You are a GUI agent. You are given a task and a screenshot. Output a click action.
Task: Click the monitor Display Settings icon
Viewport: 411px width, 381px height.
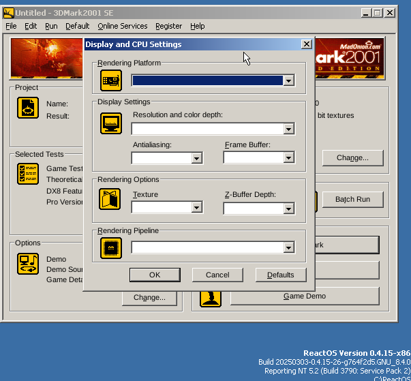pos(111,123)
